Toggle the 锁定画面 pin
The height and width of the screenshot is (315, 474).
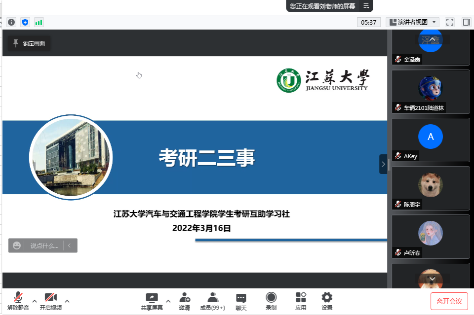29,43
